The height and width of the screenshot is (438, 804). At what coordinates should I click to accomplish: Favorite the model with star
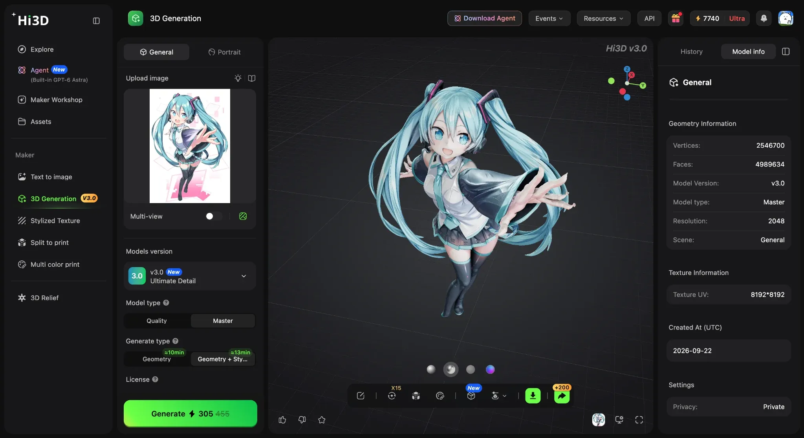pyautogui.click(x=322, y=420)
